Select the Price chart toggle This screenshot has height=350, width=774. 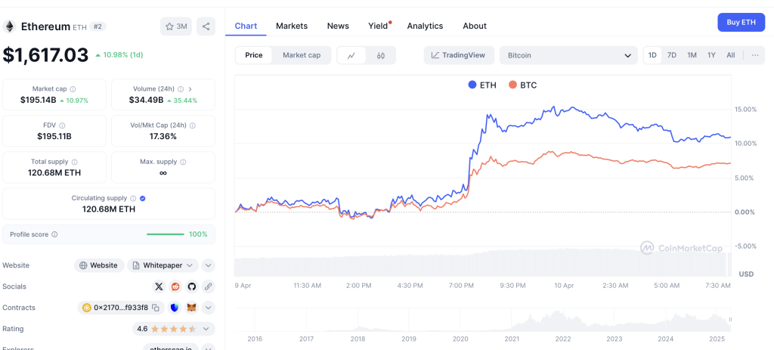coord(254,55)
